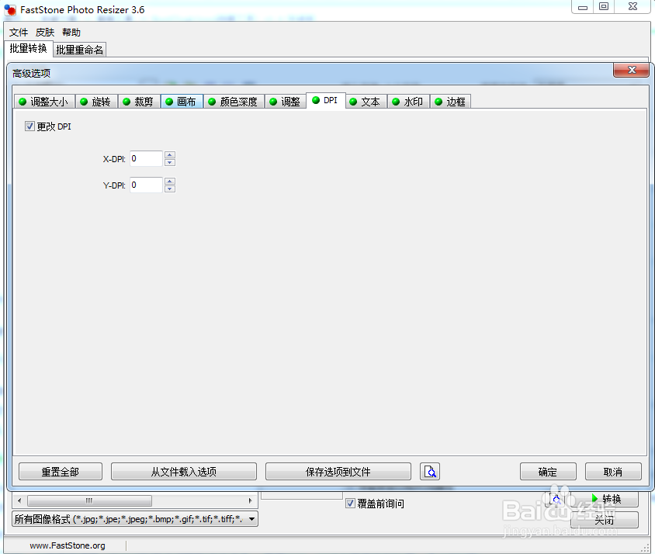Increase Y-DPI with the up arrow
This screenshot has width=655, height=554.
click(x=170, y=182)
